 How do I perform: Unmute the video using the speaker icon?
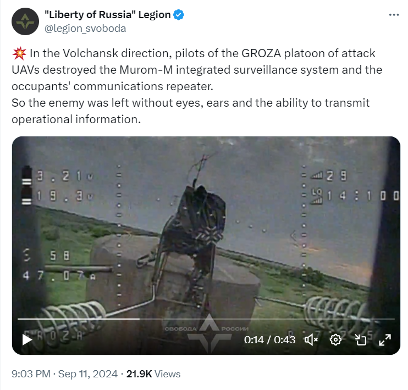click(311, 340)
